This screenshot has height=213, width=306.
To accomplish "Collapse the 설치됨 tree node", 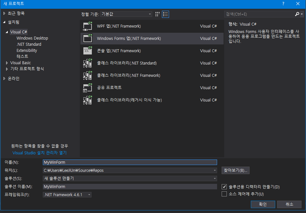I will pyautogui.click(x=4, y=22).
